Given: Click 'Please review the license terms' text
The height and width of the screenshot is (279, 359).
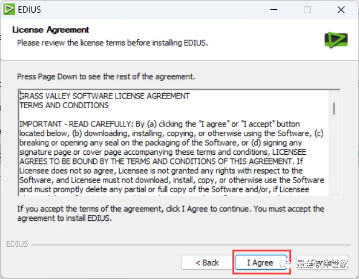Looking at the screenshot, I should tap(112, 43).
